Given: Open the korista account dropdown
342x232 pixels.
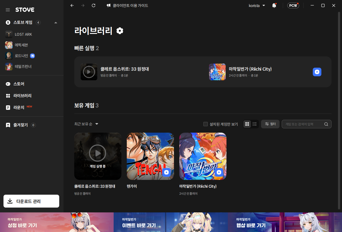Looking at the screenshot, I should click(257, 5).
